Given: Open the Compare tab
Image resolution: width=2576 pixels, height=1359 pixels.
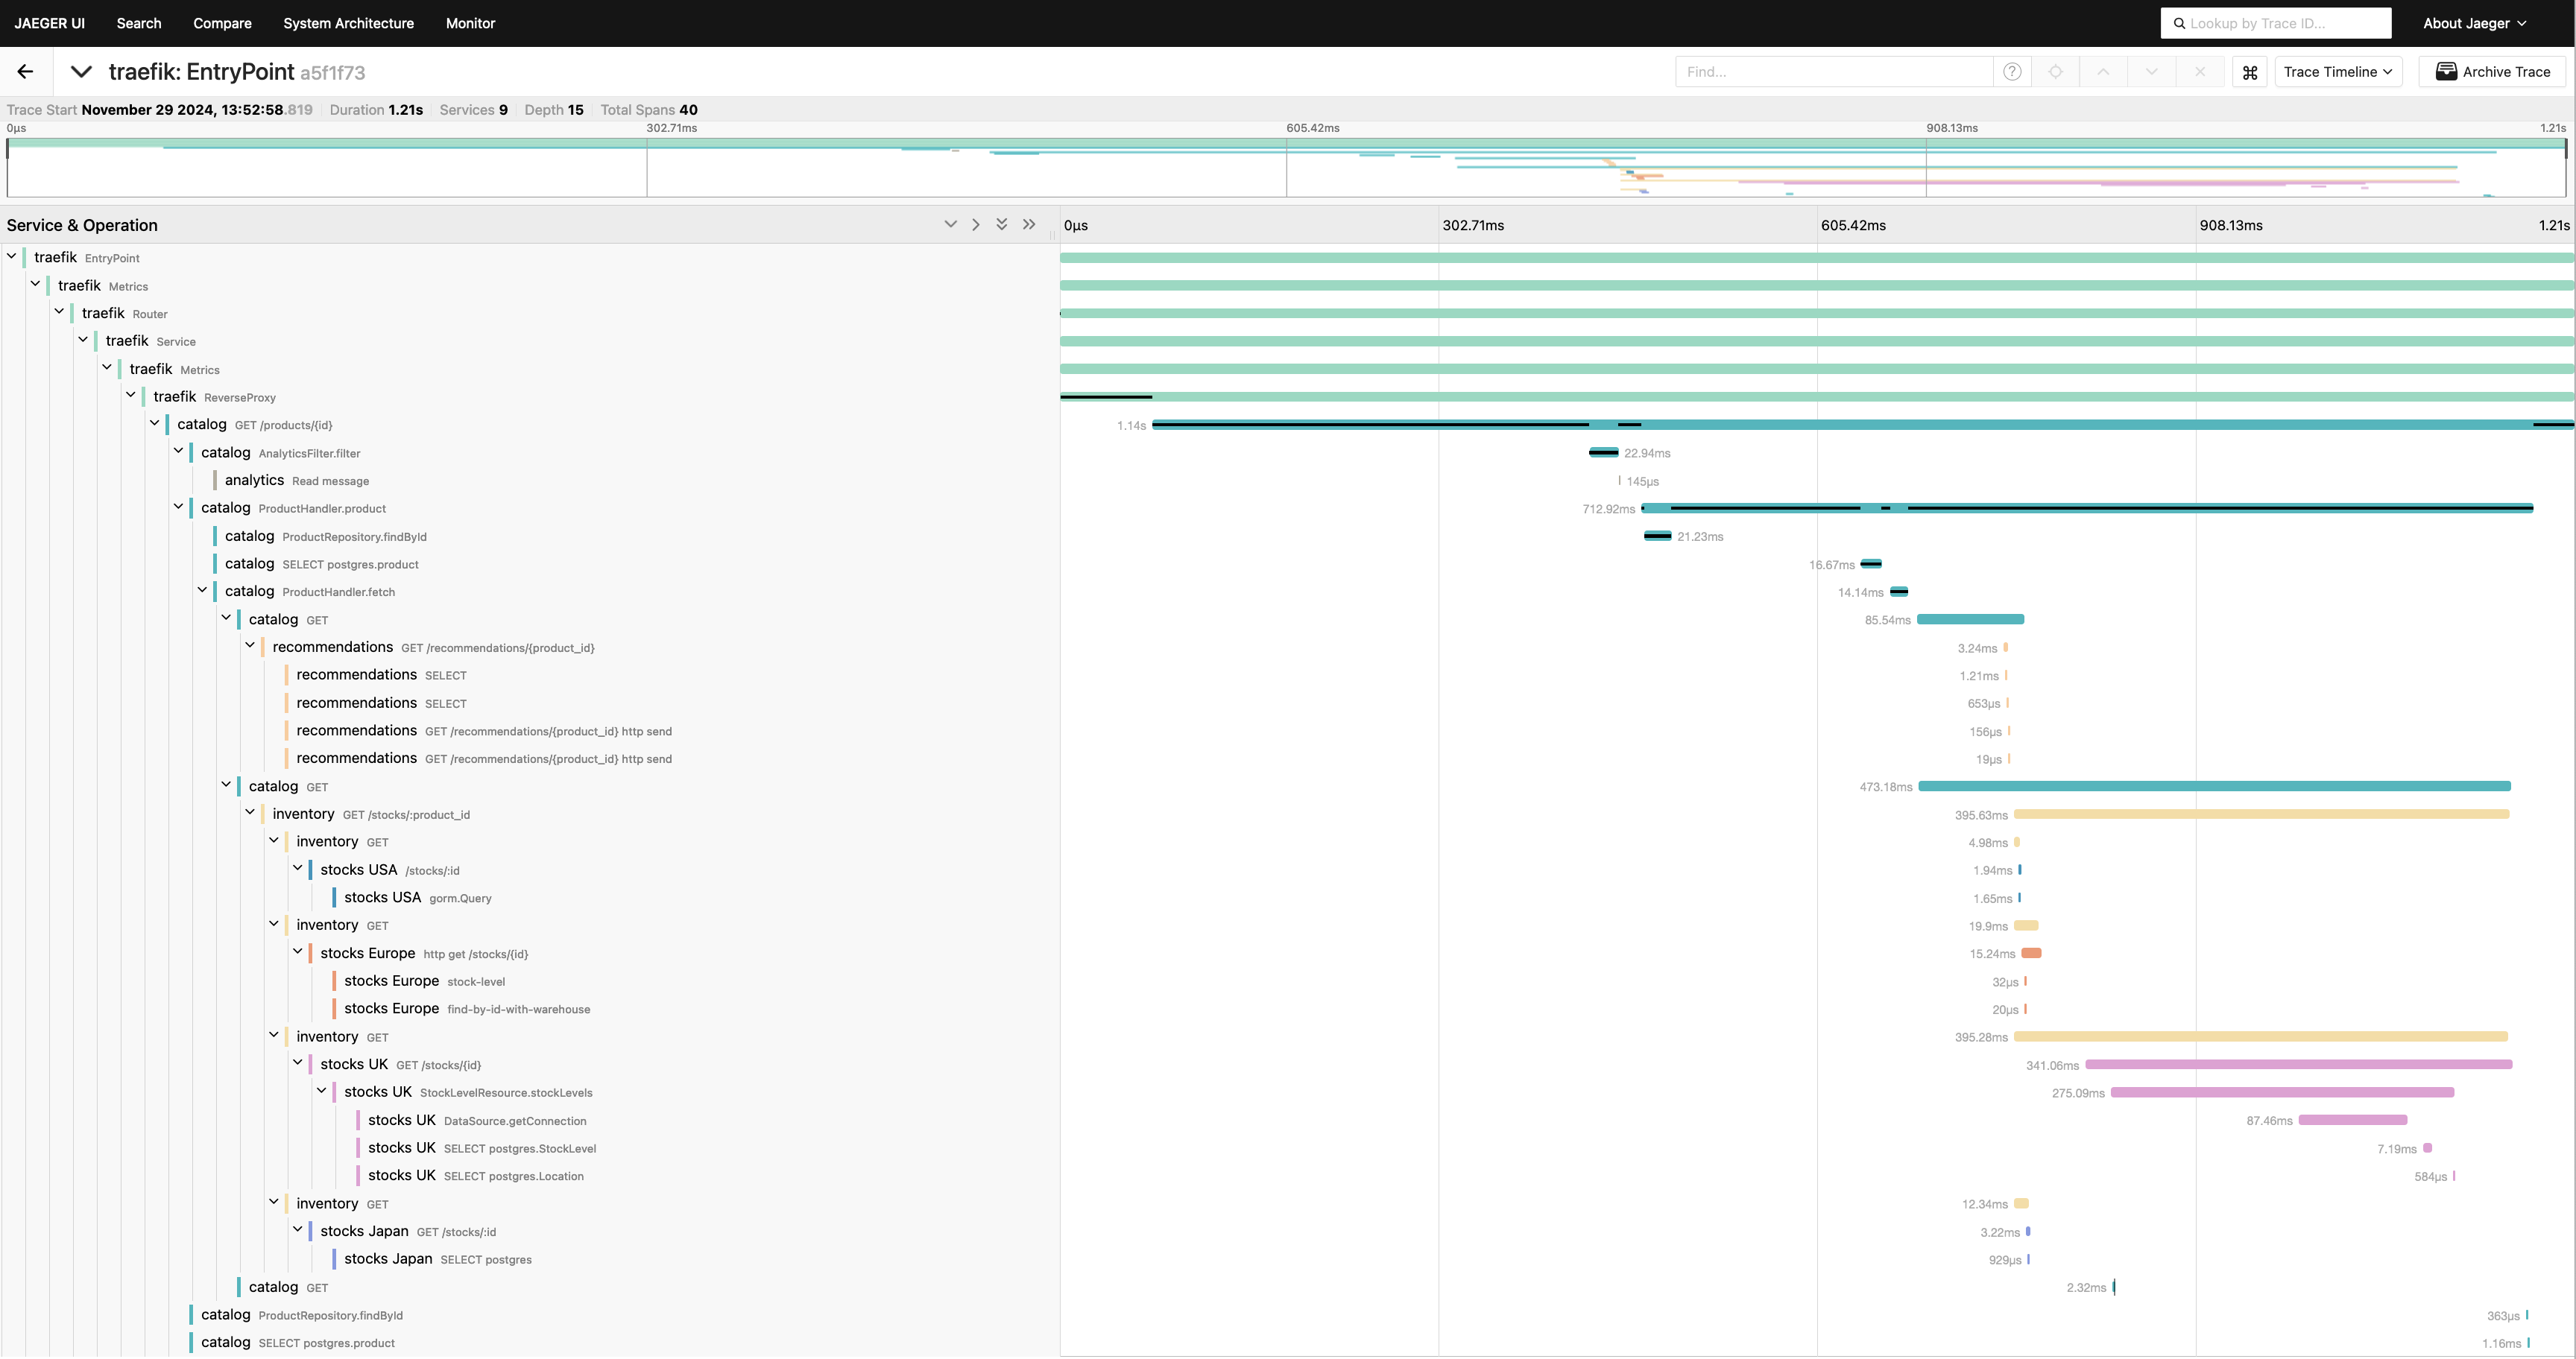Looking at the screenshot, I should (222, 23).
